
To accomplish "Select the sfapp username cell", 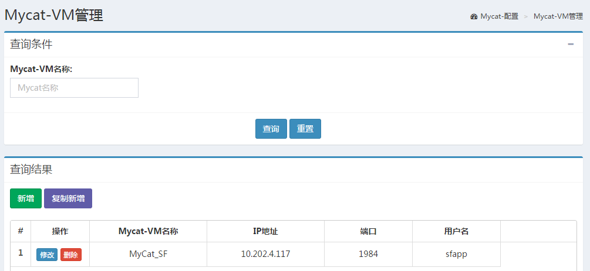I will 456,254.
